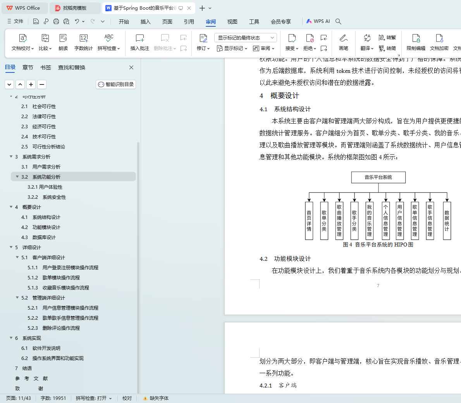Click the save icon in quick toolbar
Viewport: 461px width, 403px height.
(36, 21)
